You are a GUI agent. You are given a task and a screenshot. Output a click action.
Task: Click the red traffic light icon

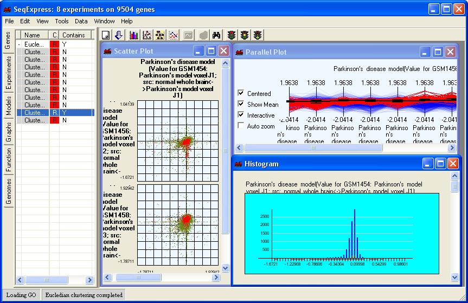click(232, 35)
